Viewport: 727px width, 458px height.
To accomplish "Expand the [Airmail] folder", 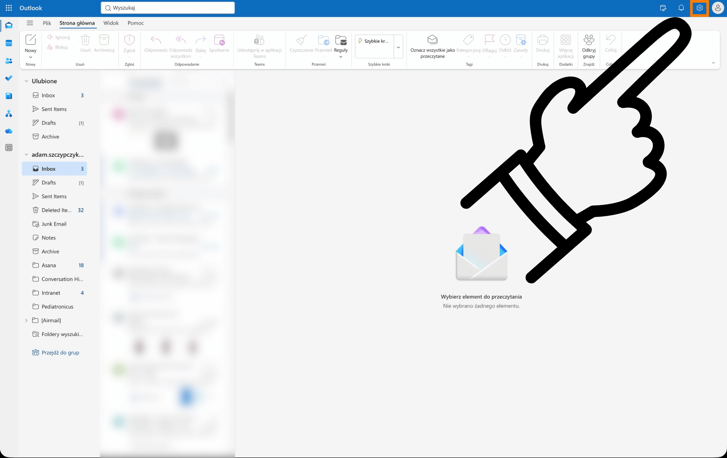I will coord(26,320).
